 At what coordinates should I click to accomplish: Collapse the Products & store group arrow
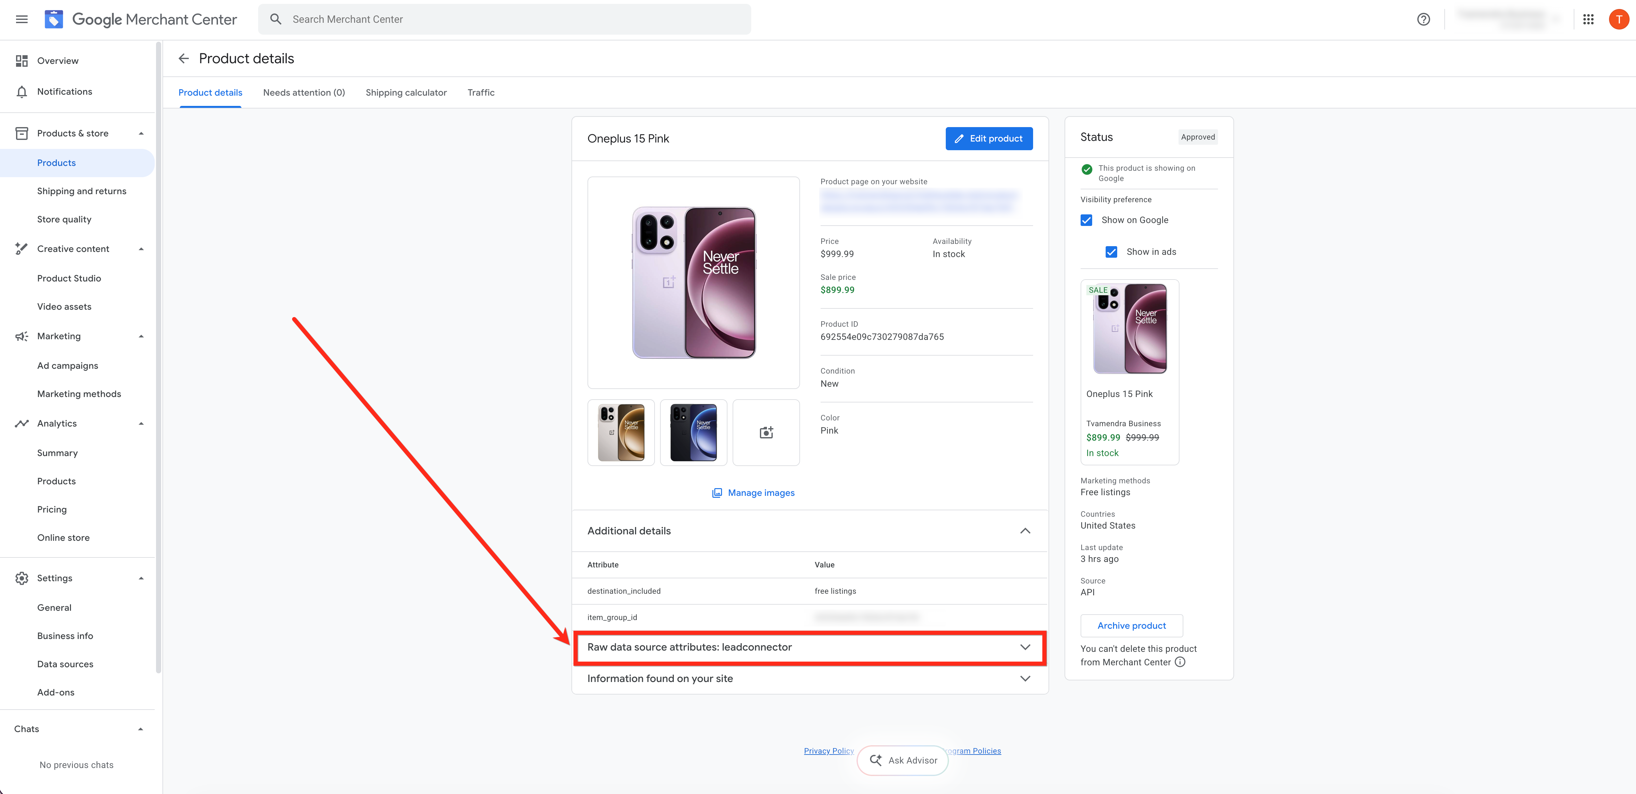tap(141, 133)
